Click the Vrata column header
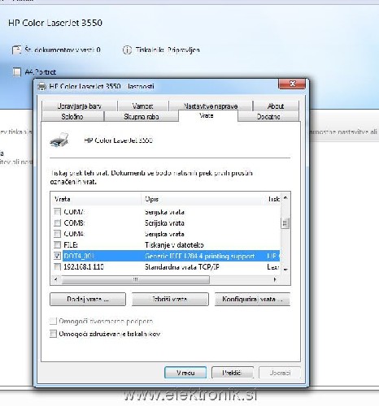 click(x=96, y=199)
